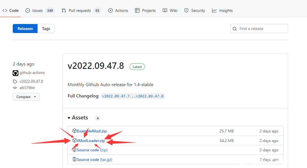Switch to the Tags tab
Screen dimensions: 307x168
(x=46, y=29)
